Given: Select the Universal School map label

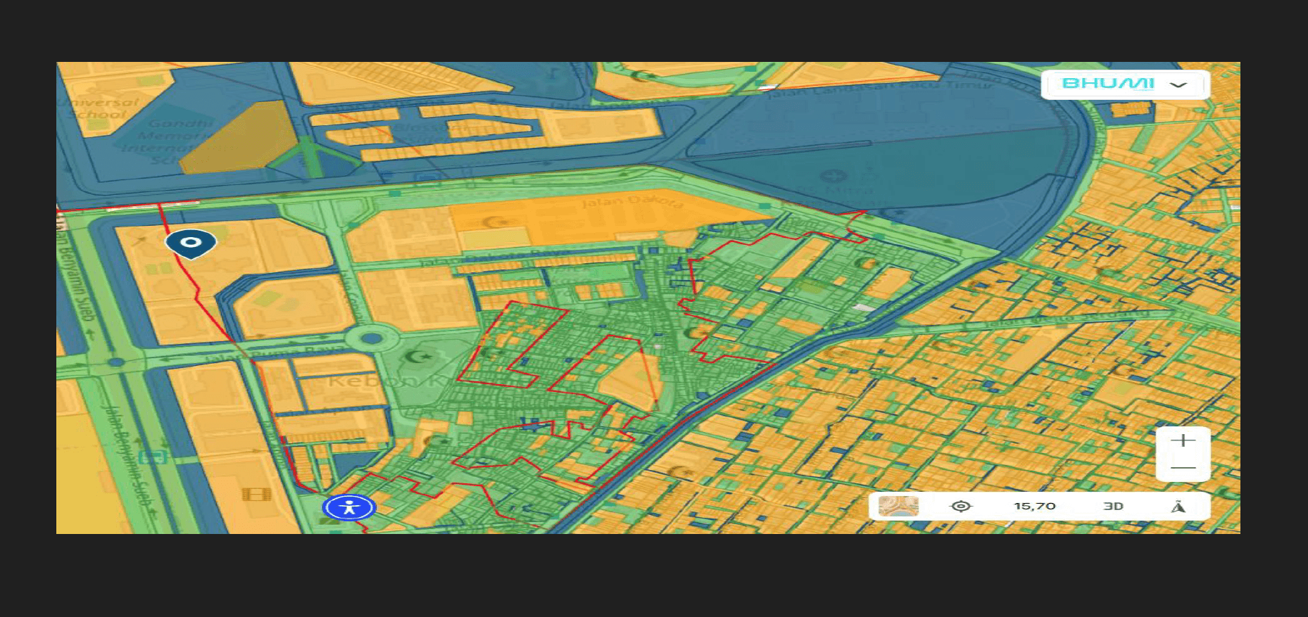Looking at the screenshot, I should pyautogui.click(x=97, y=108).
